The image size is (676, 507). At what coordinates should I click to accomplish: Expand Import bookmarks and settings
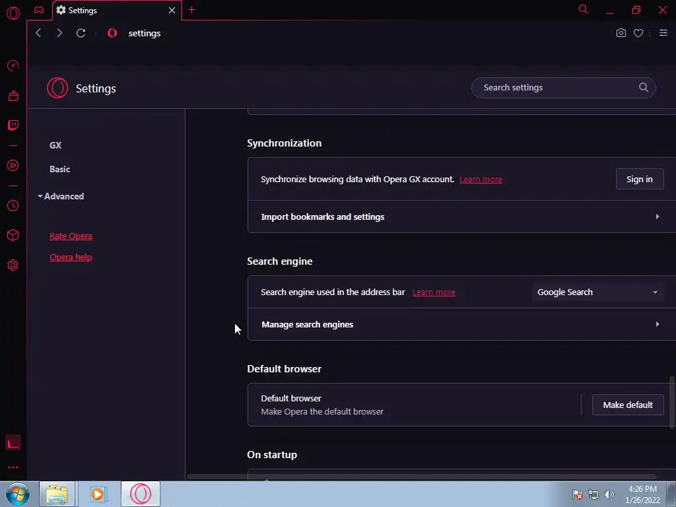click(x=461, y=217)
